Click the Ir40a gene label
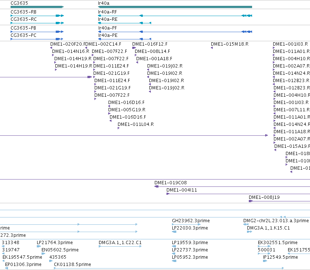Viewport: 310px width, 270px height. click(103, 3)
